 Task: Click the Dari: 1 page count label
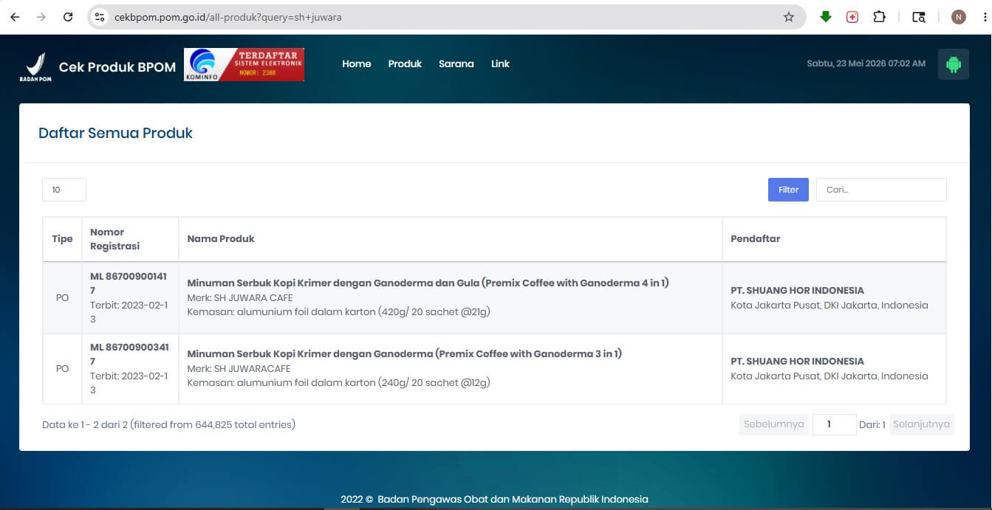(872, 425)
